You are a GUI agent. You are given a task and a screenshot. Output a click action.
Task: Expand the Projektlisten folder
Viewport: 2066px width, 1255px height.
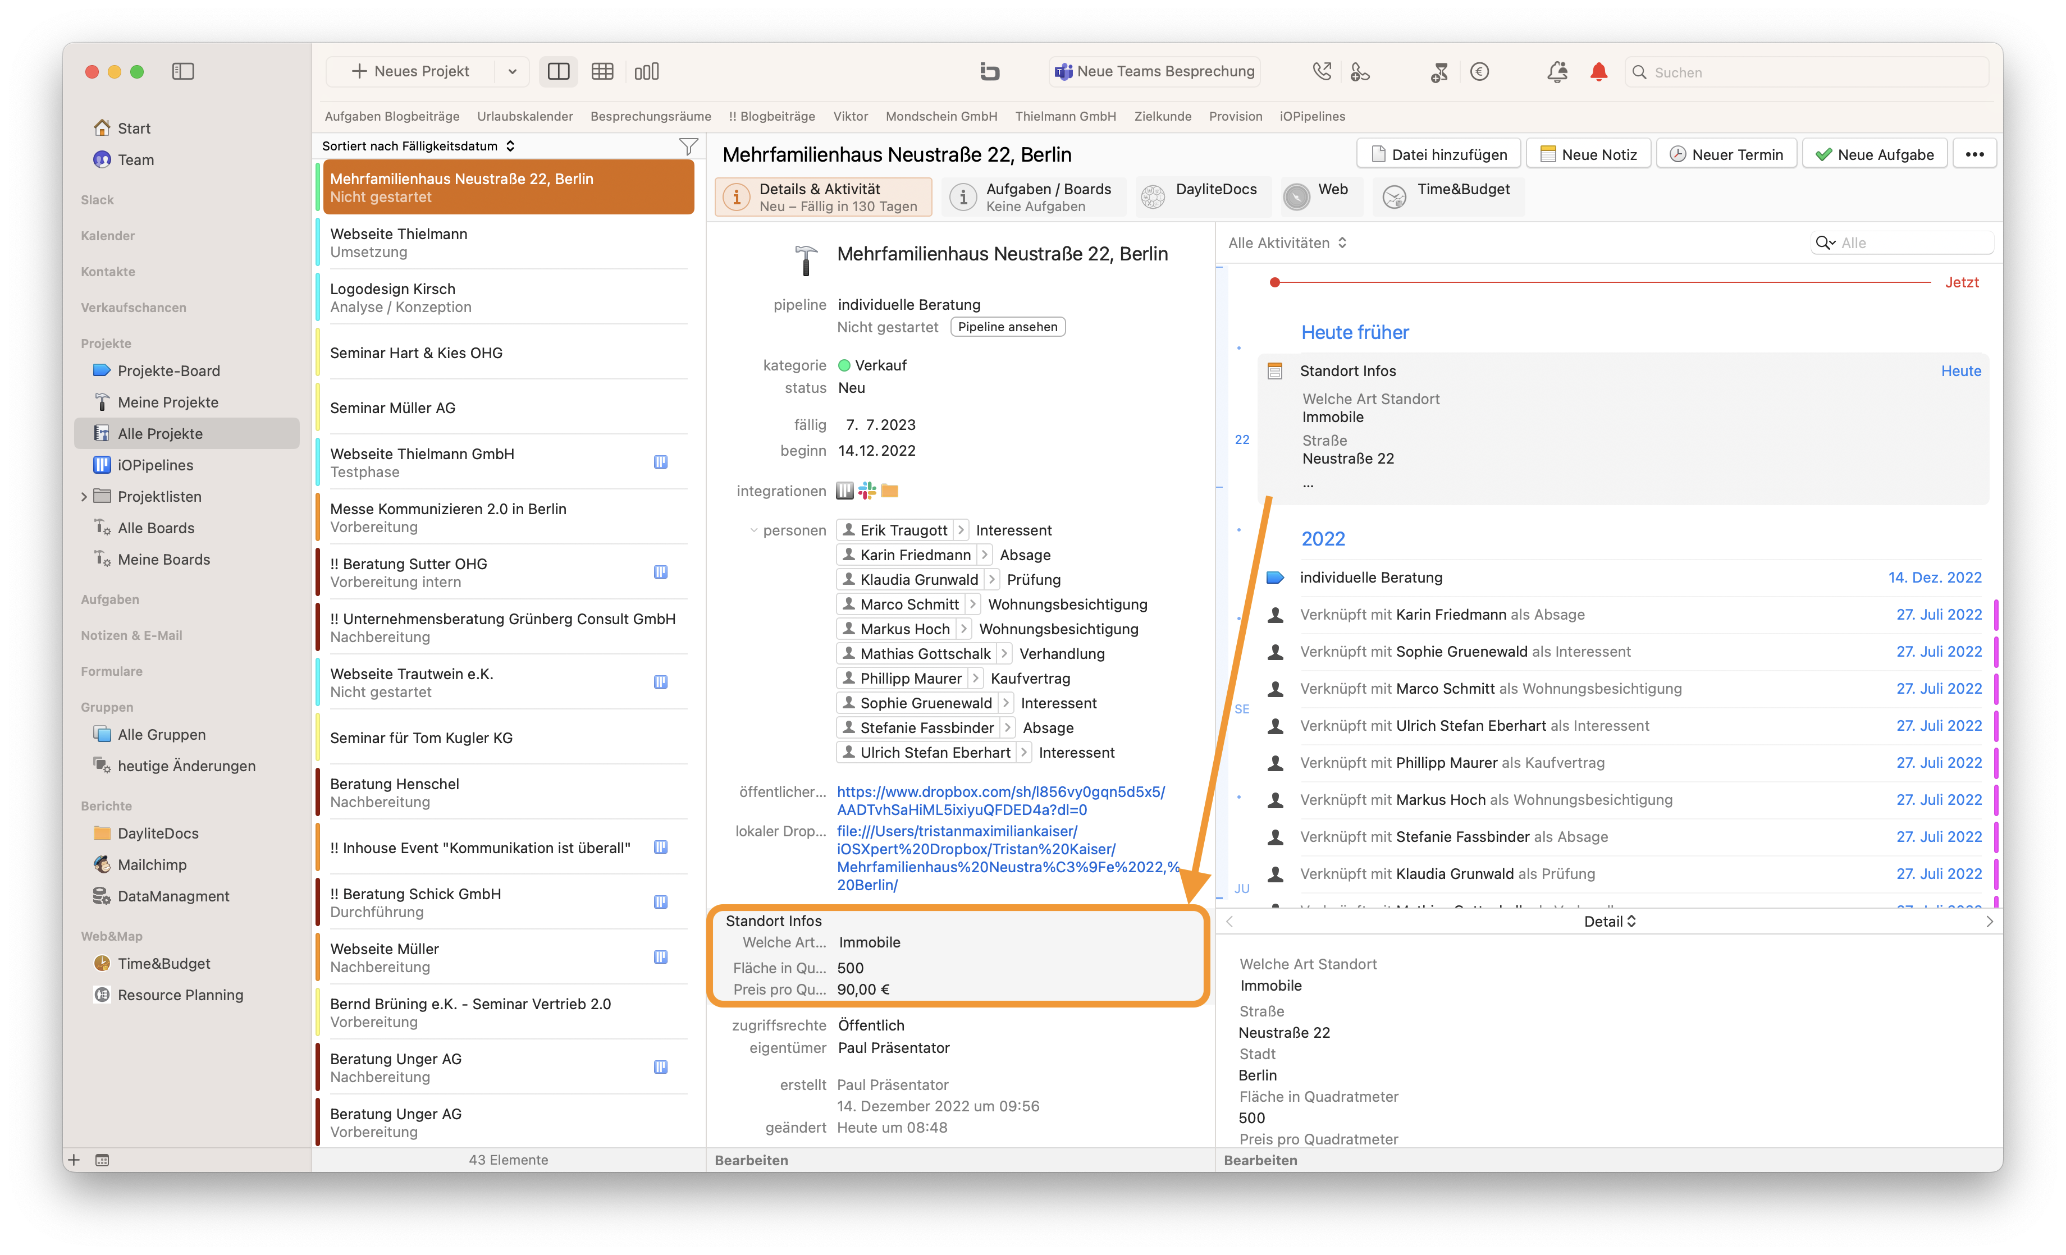(x=84, y=496)
